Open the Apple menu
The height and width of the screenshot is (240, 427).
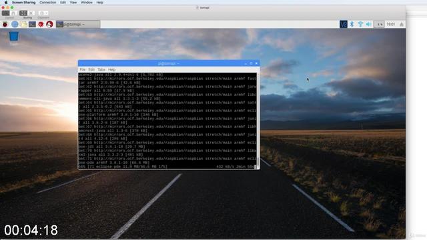[6, 3]
